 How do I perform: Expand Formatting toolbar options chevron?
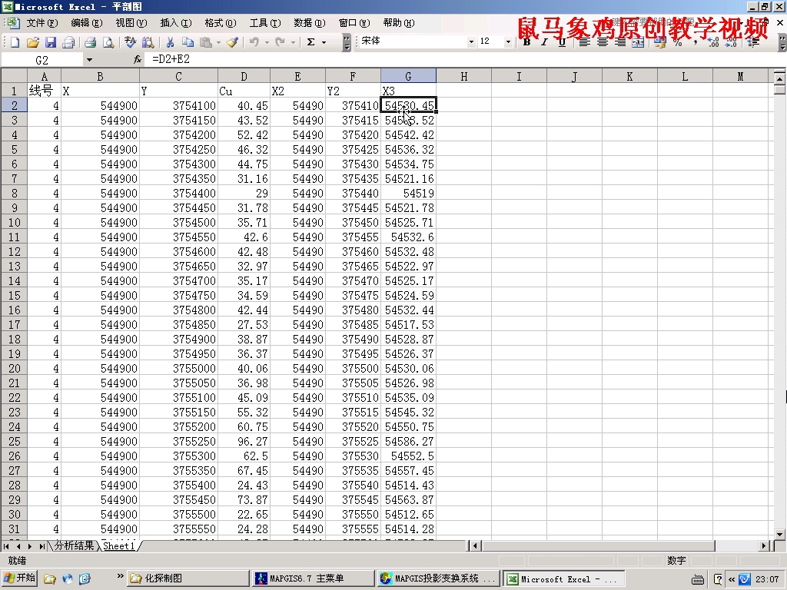click(x=782, y=43)
